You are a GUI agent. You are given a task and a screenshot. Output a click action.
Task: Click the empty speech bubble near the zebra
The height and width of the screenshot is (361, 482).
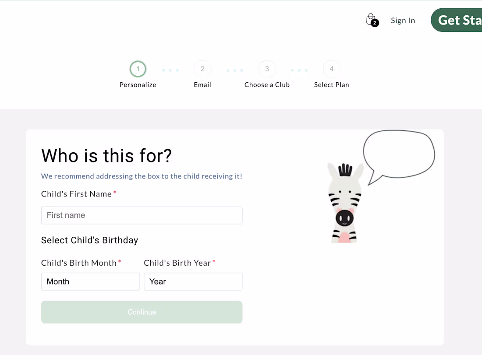[x=399, y=153]
